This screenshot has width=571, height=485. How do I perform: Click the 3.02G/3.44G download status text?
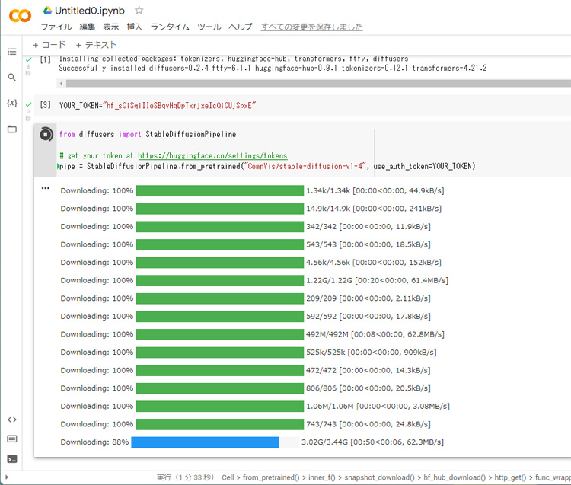point(372,442)
